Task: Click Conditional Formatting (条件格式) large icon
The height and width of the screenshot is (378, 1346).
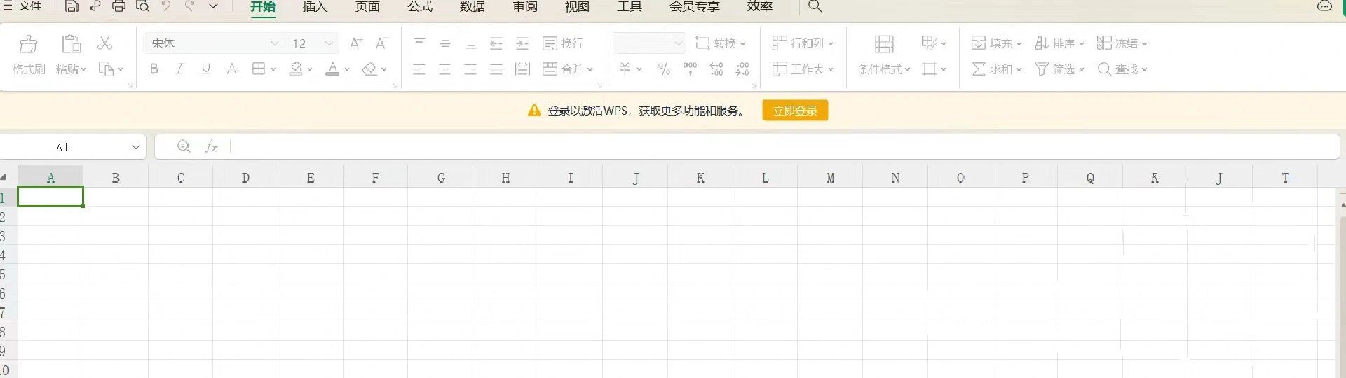Action: [884, 44]
